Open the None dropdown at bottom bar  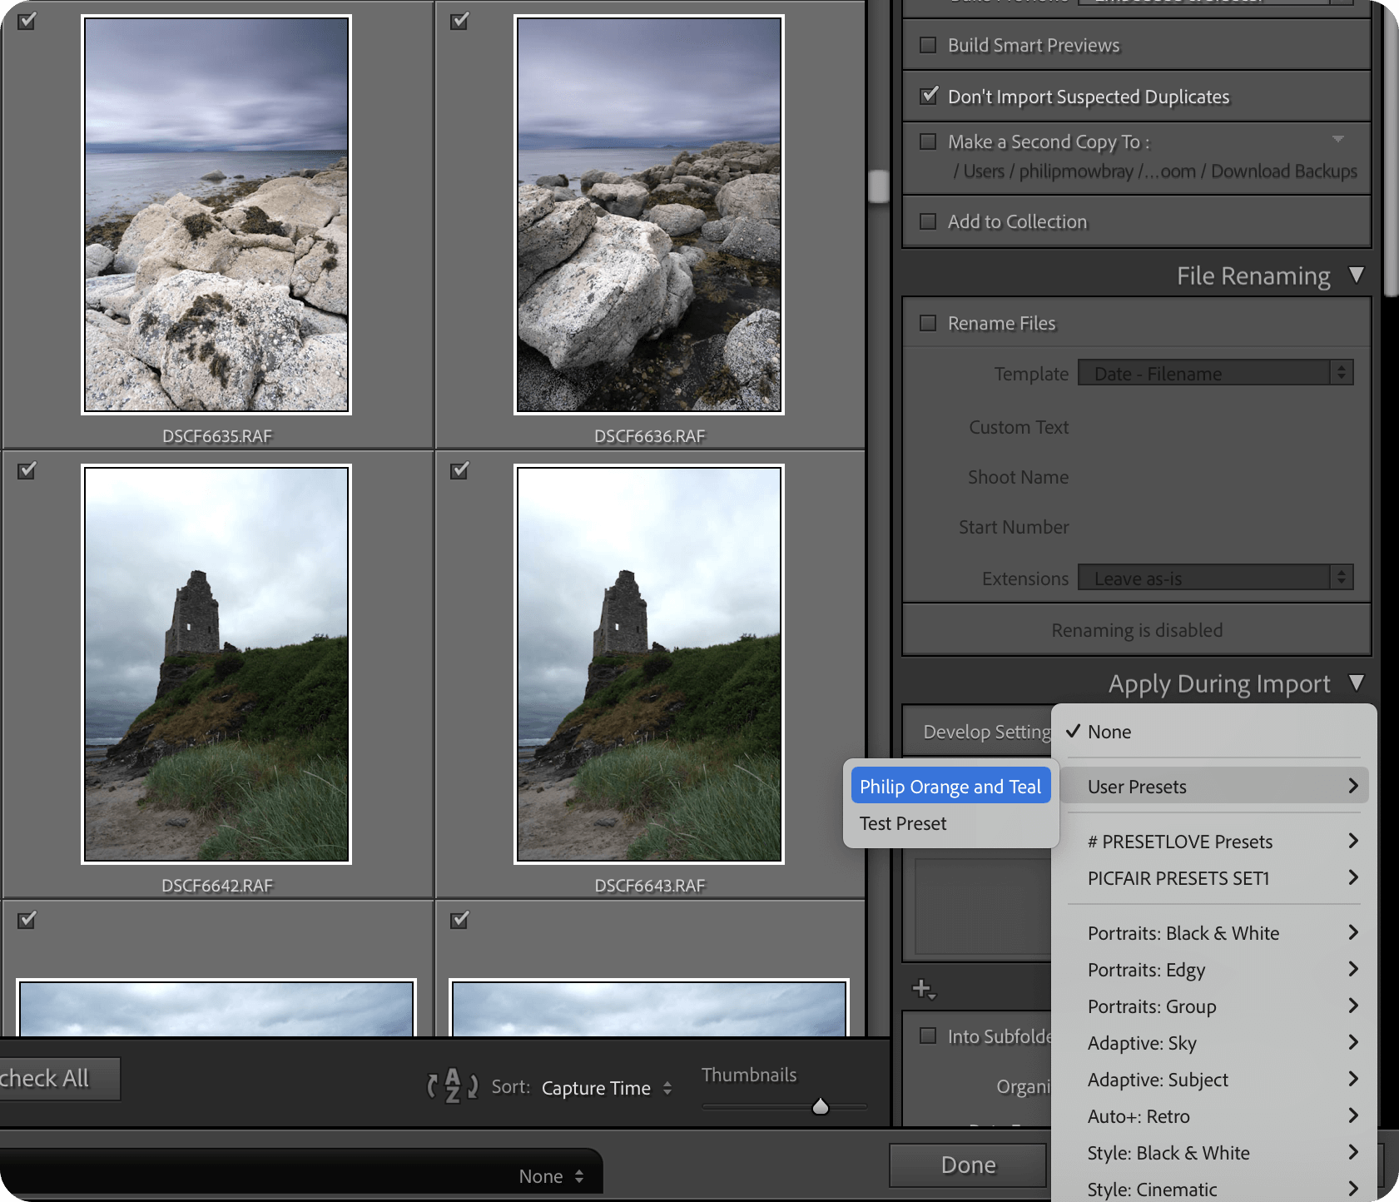tap(551, 1176)
